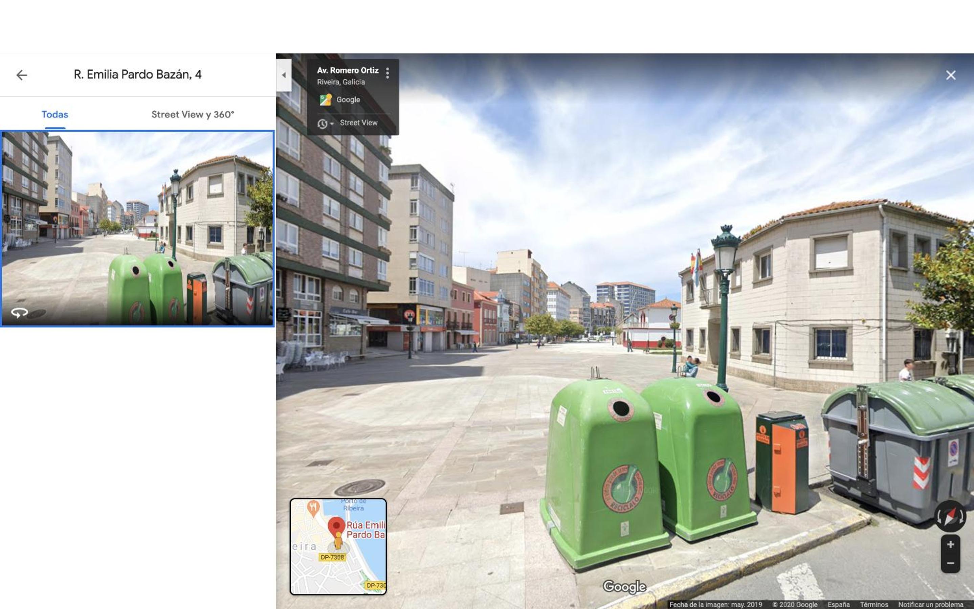Open the time travel clock dropdown

tap(325, 123)
